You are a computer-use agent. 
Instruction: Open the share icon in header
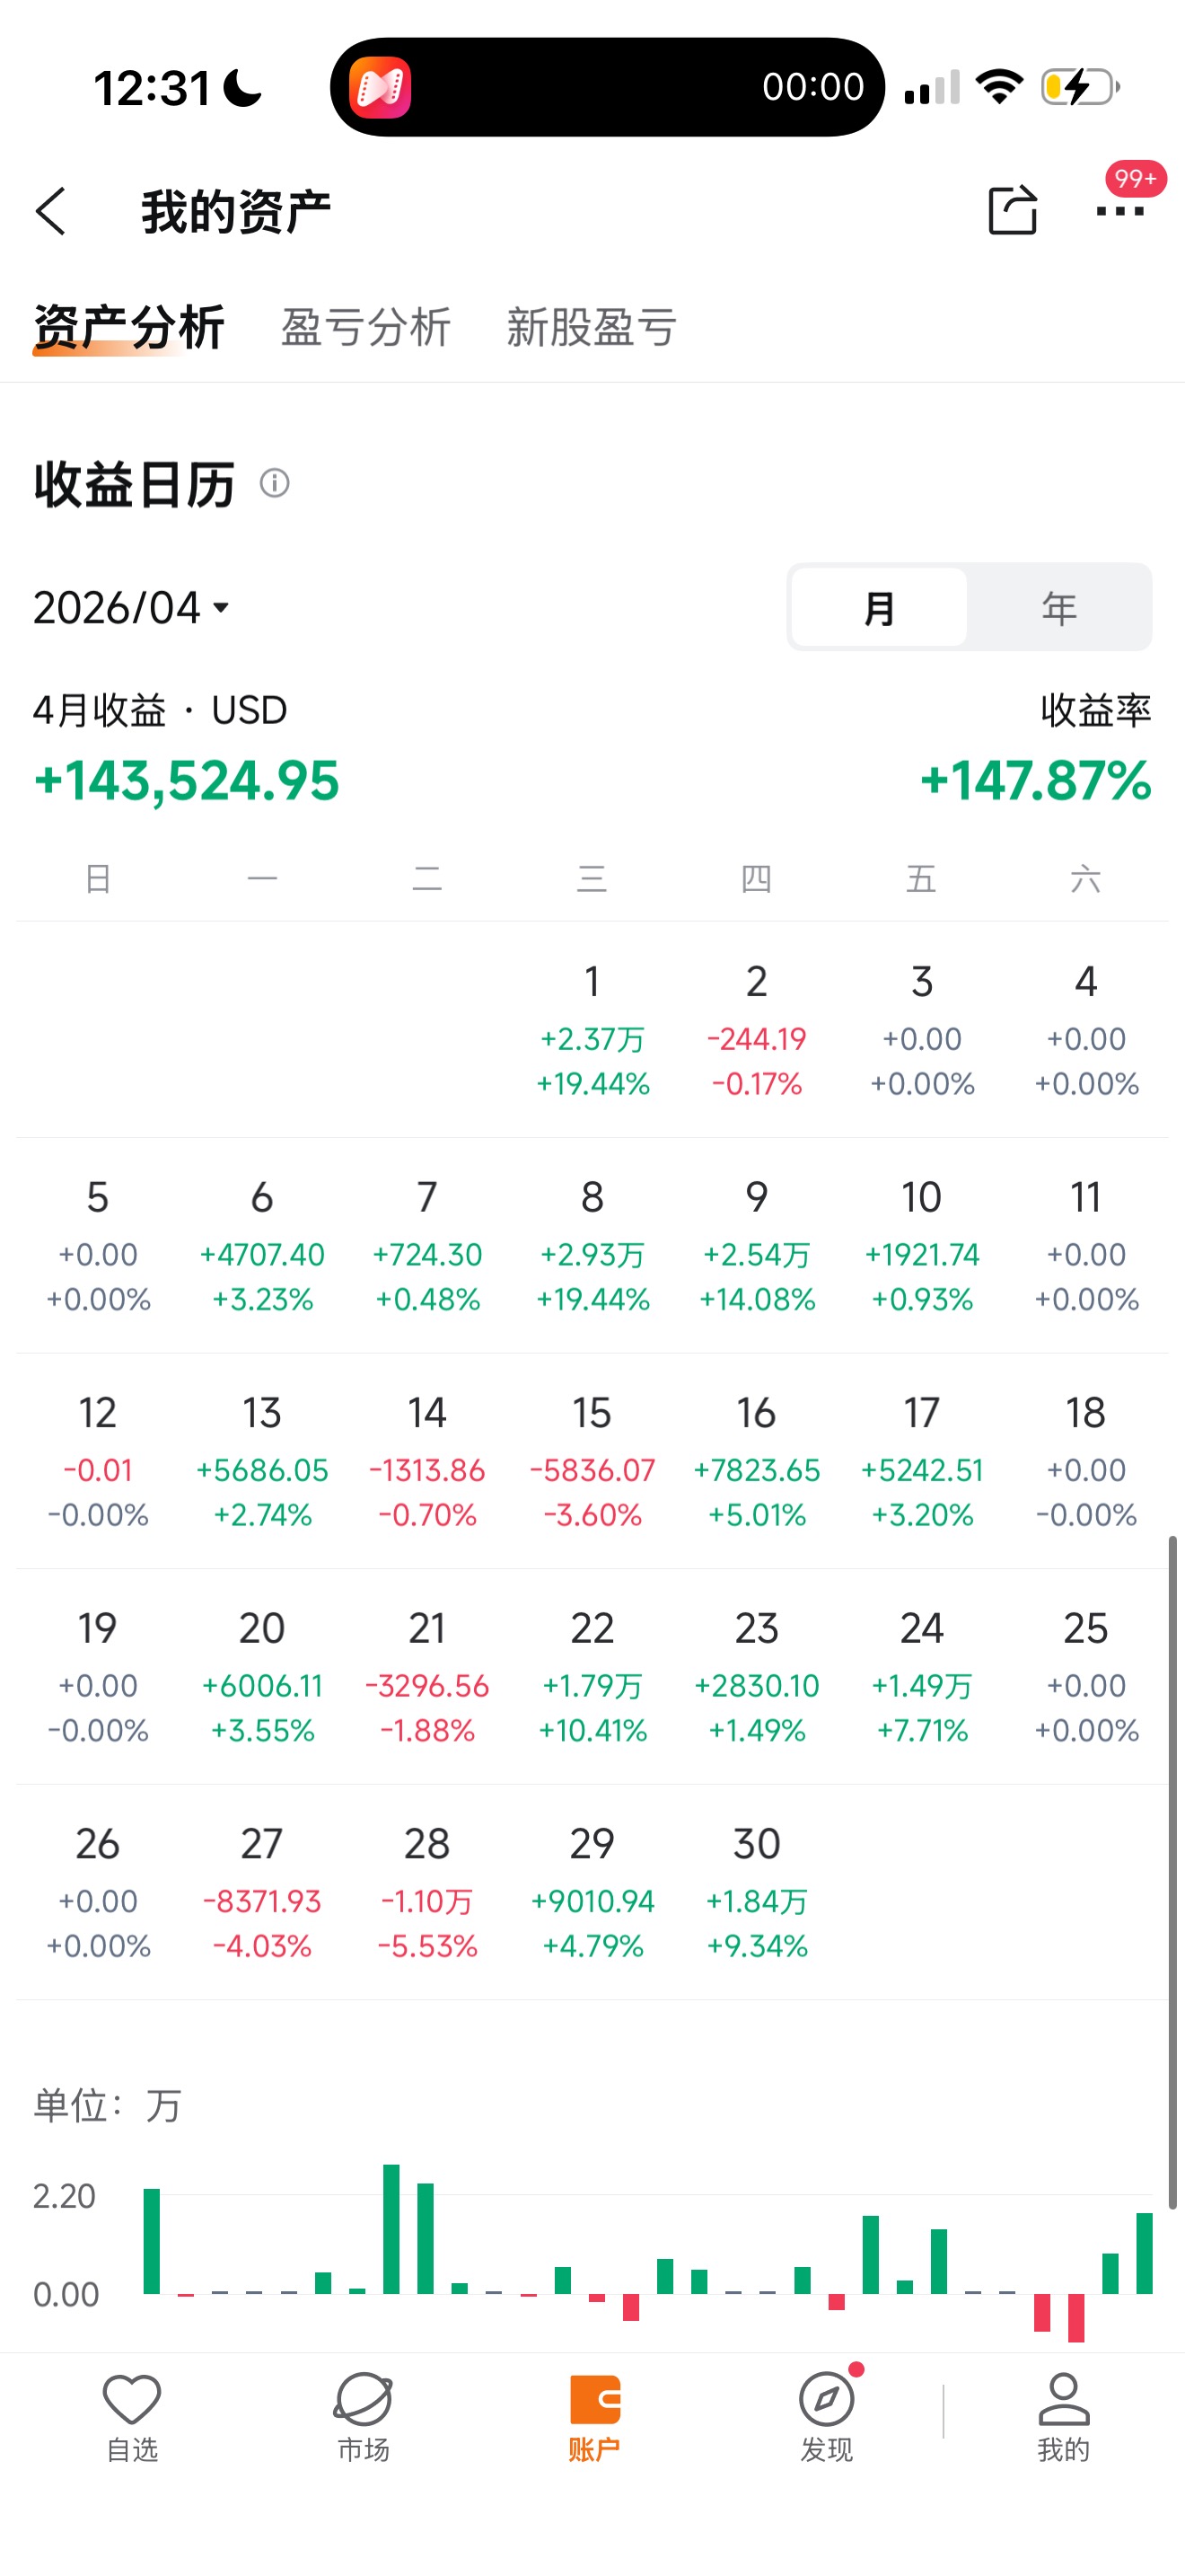point(1012,210)
